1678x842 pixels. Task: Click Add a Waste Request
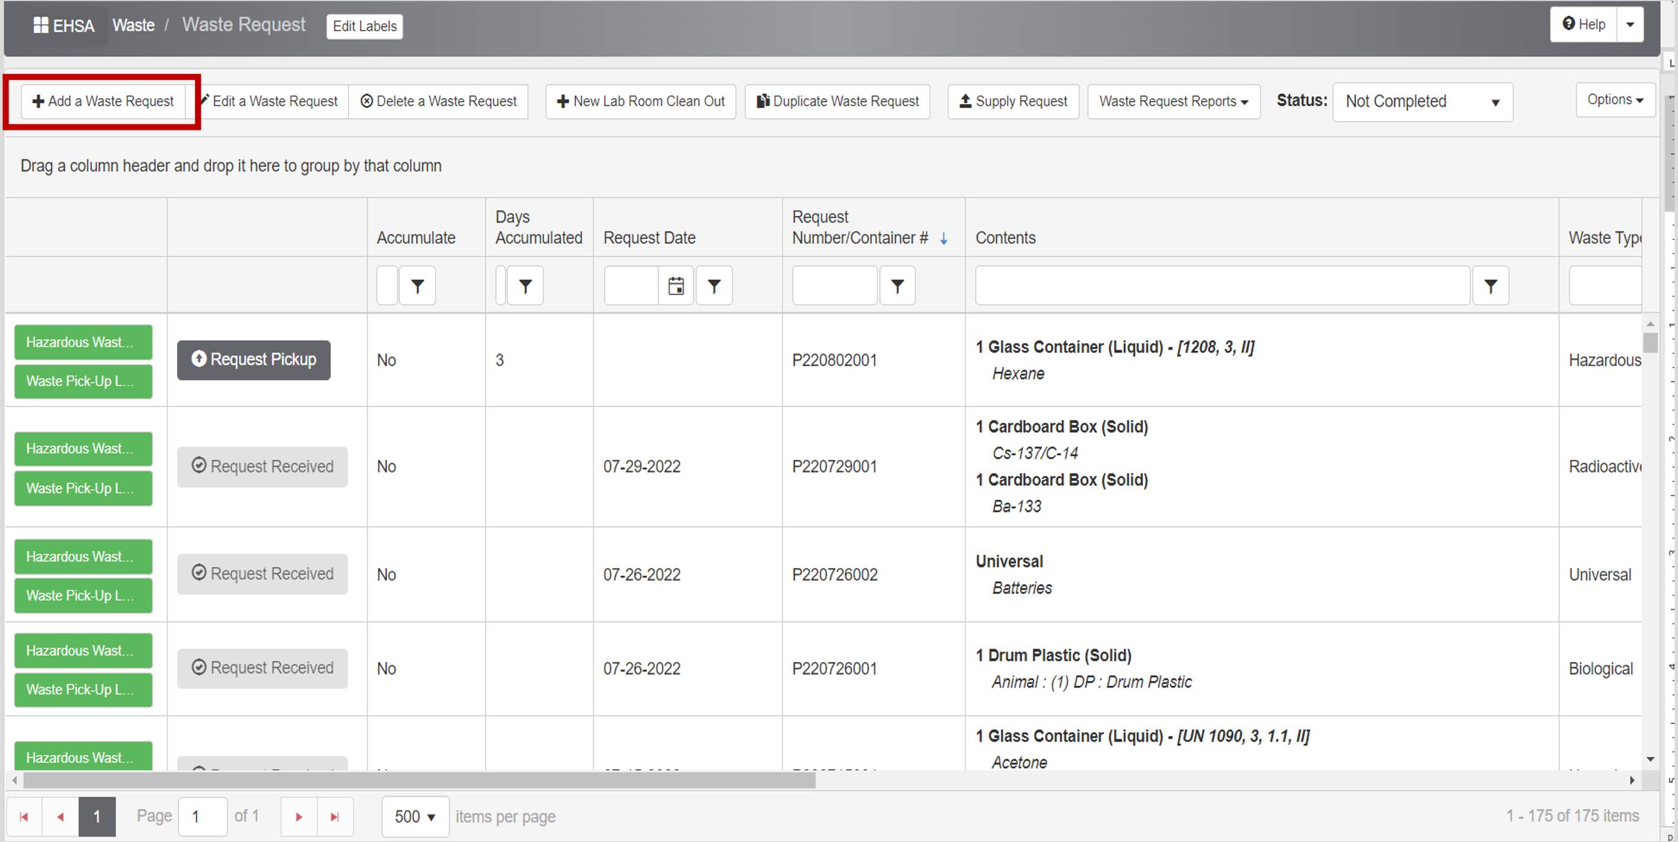click(x=103, y=102)
